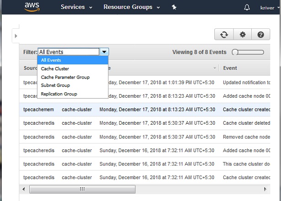Select the tpecachemem cache cluster row
This screenshot has height=201, width=281.
(137, 110)
